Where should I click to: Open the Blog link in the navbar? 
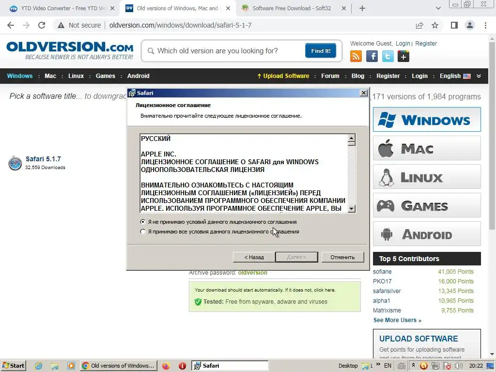click(358, 76)
